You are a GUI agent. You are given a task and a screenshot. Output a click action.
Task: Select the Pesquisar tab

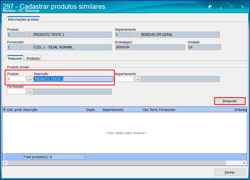(x=15, y=58)
